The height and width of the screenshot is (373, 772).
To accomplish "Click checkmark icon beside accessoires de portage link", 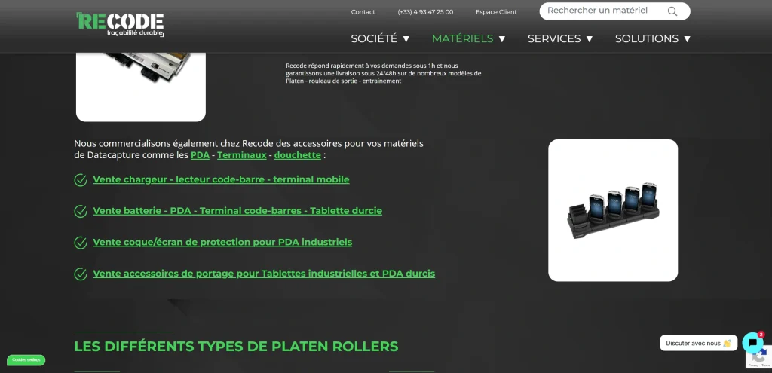I will [81, 274].
